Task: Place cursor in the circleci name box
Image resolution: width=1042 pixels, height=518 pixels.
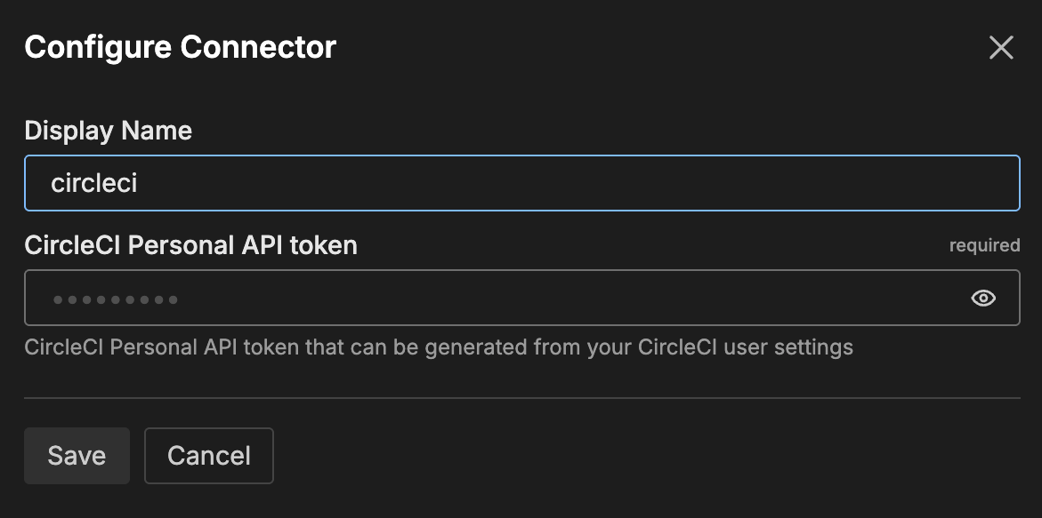Action: (x=521, y=184)
